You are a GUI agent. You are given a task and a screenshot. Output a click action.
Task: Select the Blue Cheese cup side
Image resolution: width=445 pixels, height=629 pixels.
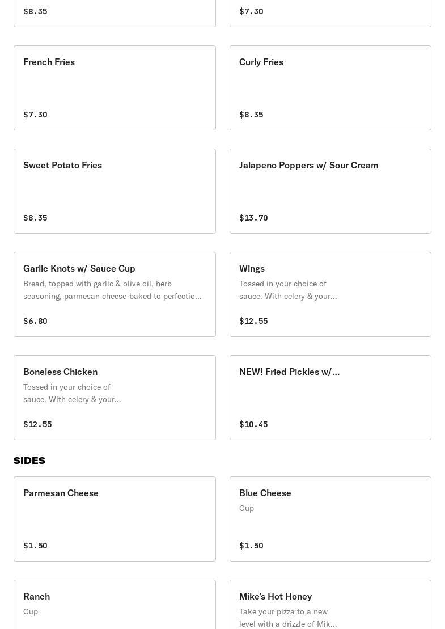tap(330, 519)
